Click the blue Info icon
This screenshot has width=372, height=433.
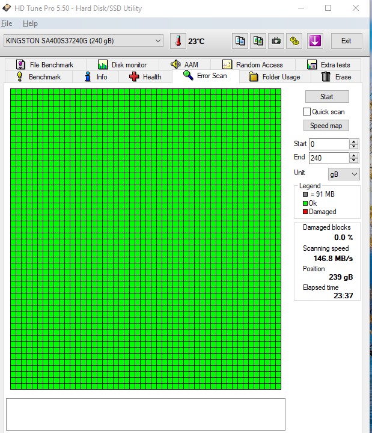pos(88,76)
